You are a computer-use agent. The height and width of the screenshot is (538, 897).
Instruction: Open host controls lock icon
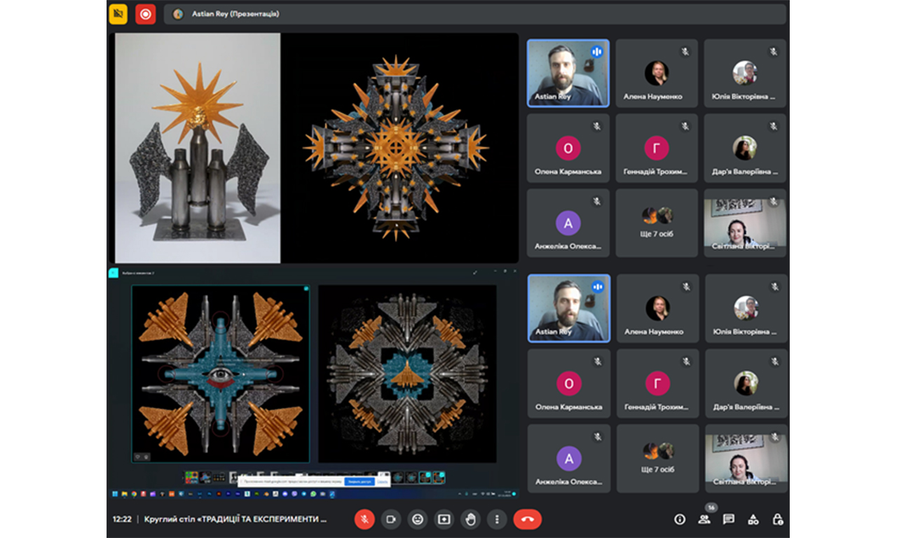coord(778,519)
